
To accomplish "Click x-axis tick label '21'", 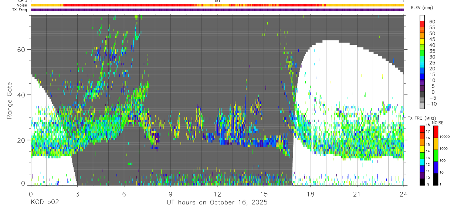I will [357, 194].
